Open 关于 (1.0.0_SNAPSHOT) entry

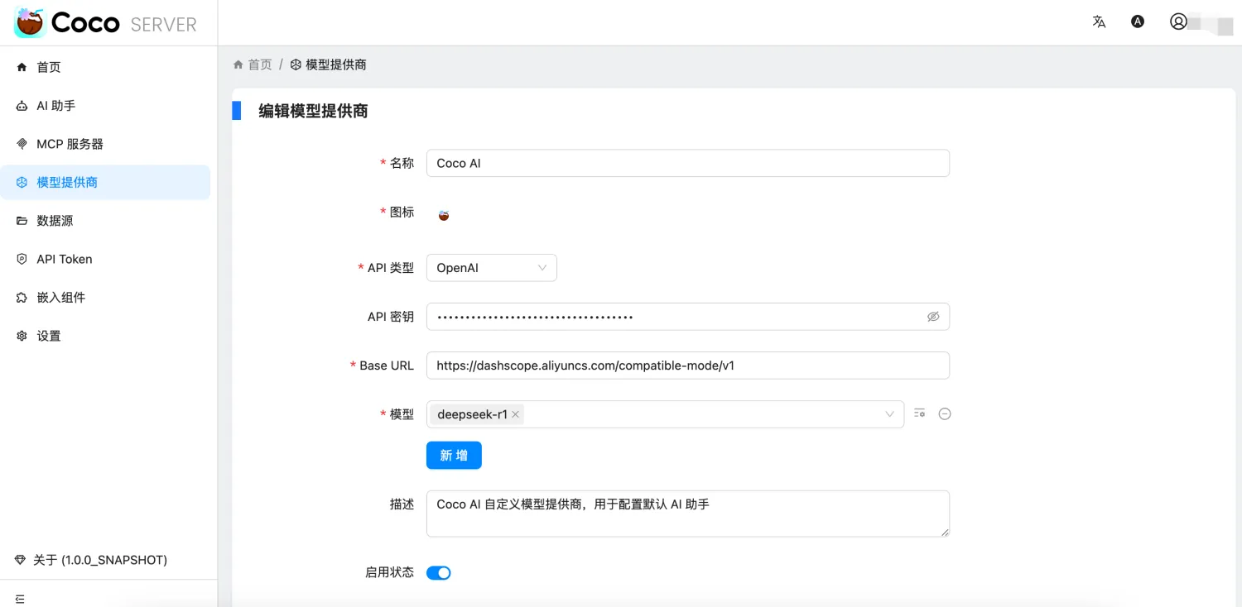point(91,560)
